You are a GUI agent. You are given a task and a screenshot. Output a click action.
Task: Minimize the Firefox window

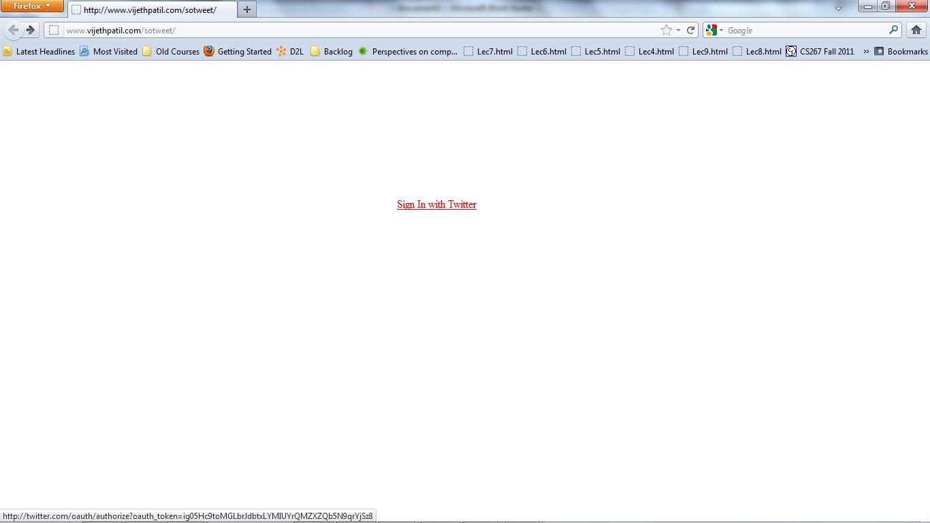(867, 6)
